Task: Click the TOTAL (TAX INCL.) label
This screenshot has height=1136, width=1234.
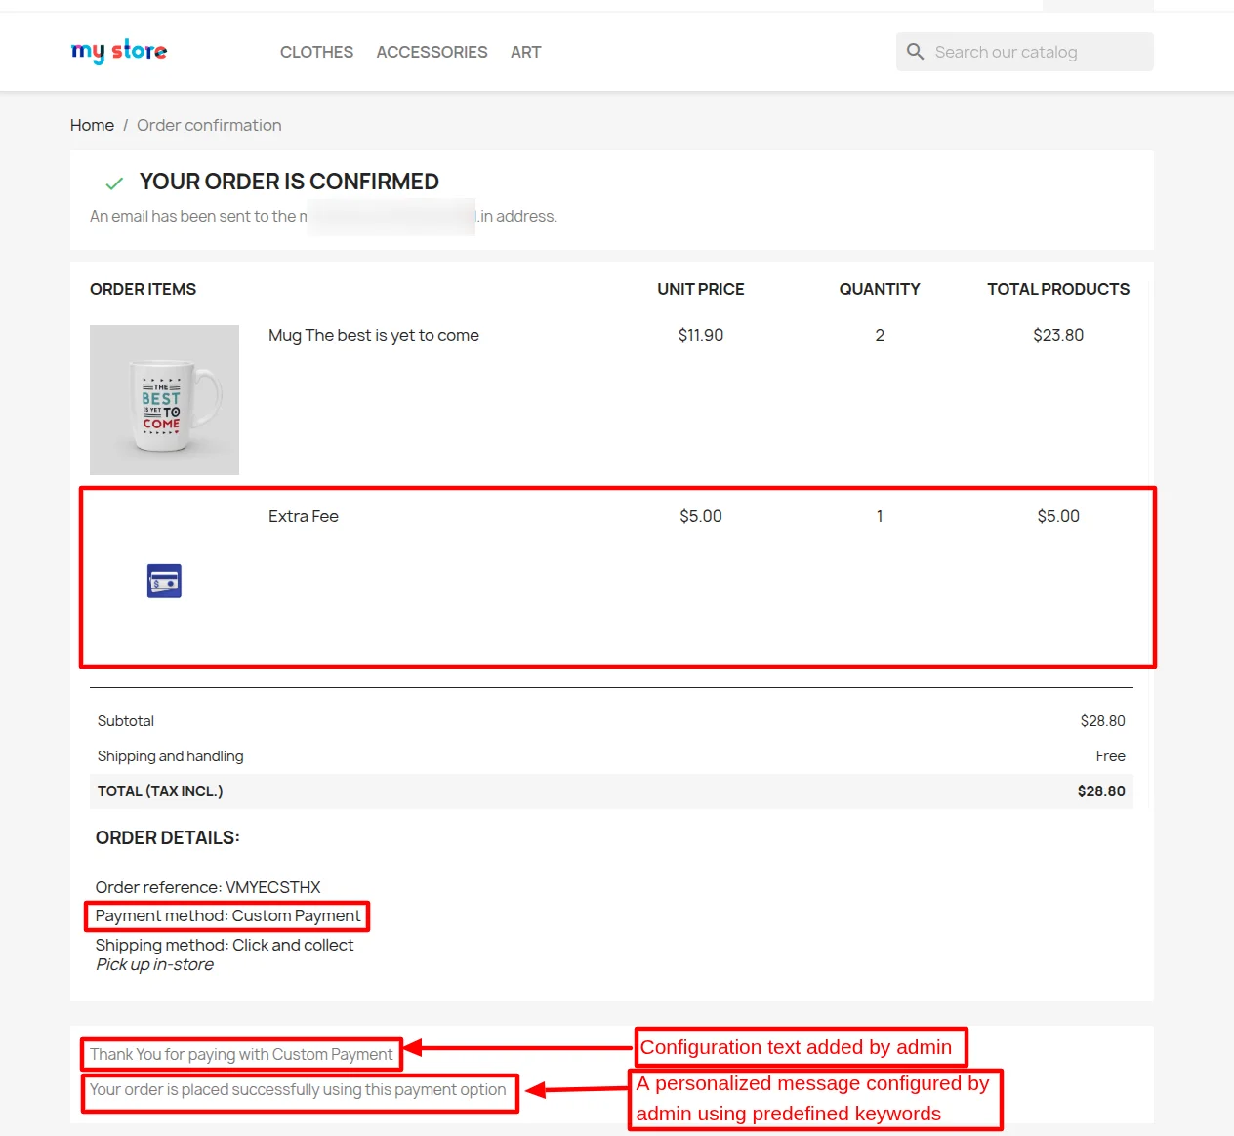Action: coord(160,791)
